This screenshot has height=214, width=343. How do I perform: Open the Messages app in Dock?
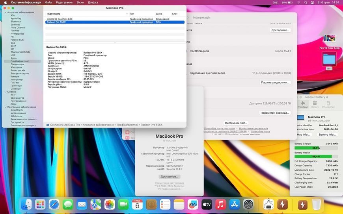pos(68,205)
